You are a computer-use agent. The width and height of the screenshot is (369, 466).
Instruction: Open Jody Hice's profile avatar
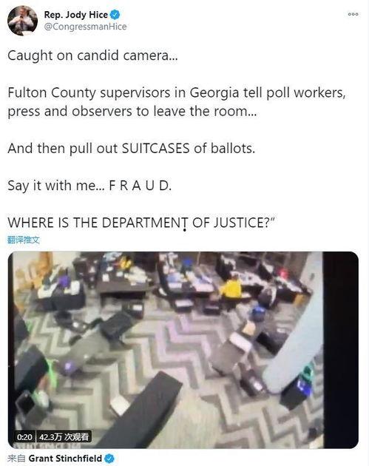pos(23,21)
